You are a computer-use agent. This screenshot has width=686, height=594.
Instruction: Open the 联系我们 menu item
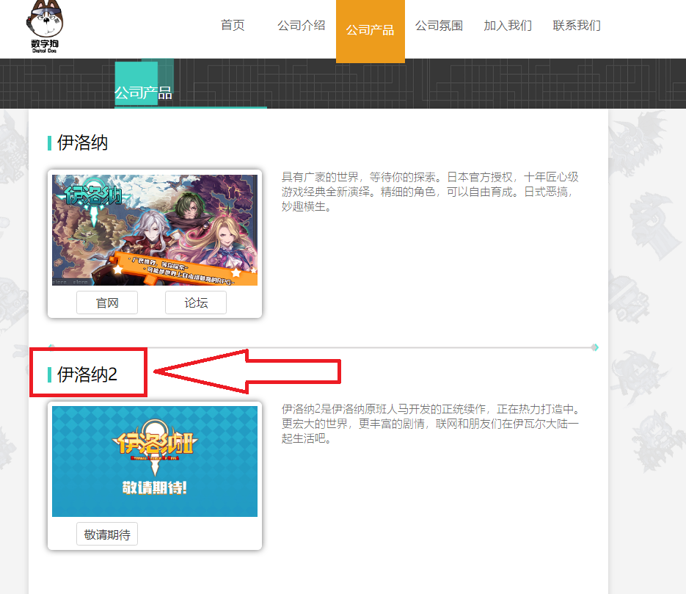point(577,26)
